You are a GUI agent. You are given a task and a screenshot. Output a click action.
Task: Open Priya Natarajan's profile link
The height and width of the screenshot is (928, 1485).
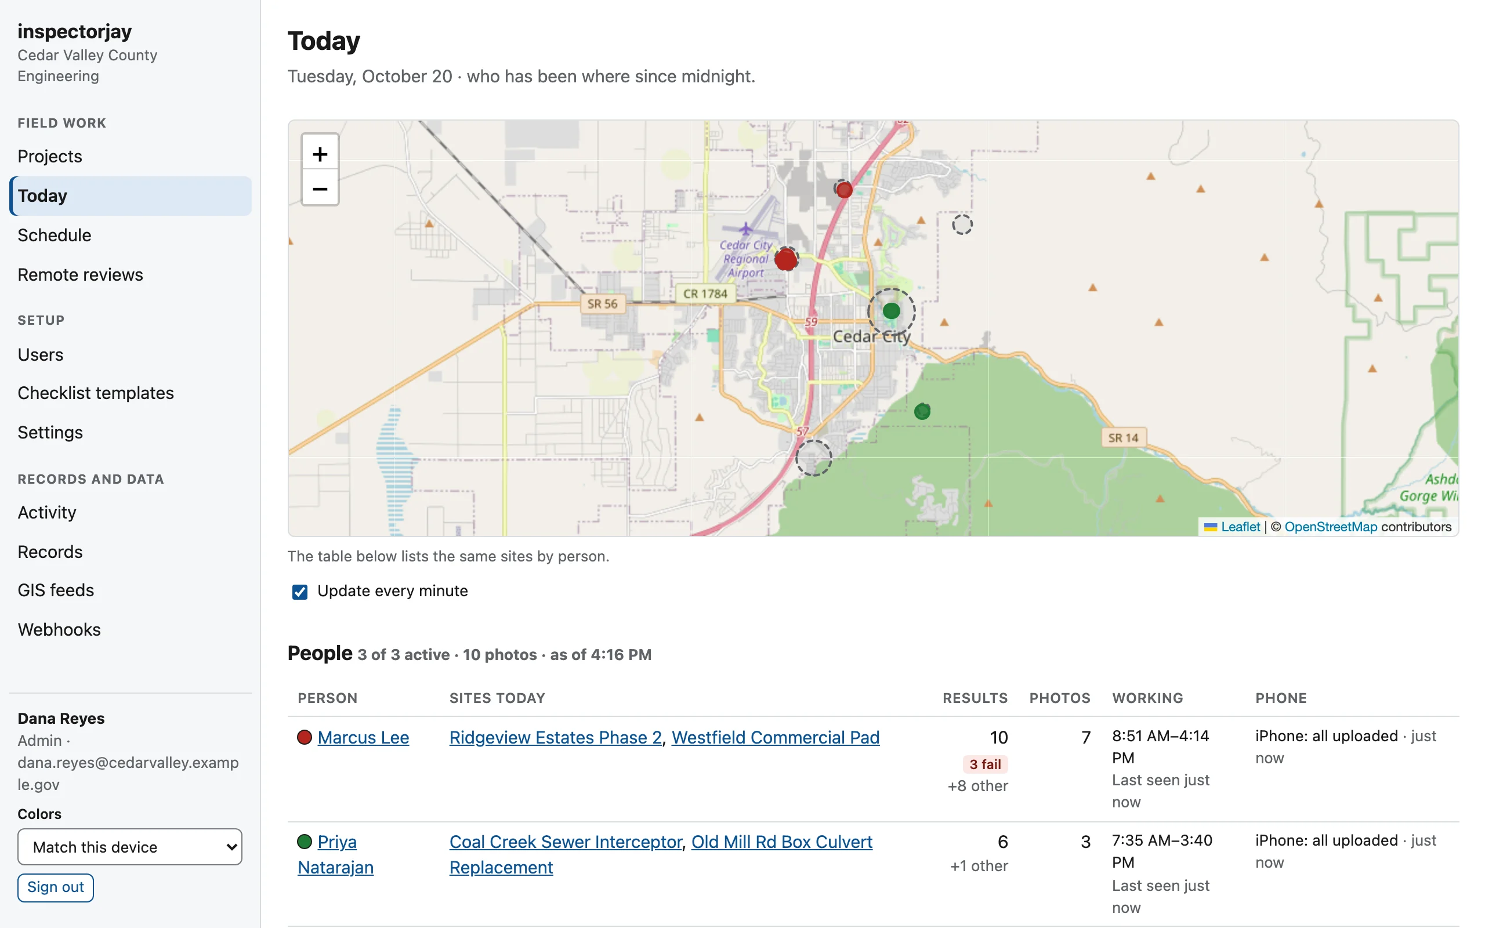pyautogui.click(x=335, y=854)
